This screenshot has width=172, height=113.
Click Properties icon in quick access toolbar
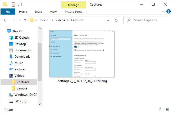(13, 4)
